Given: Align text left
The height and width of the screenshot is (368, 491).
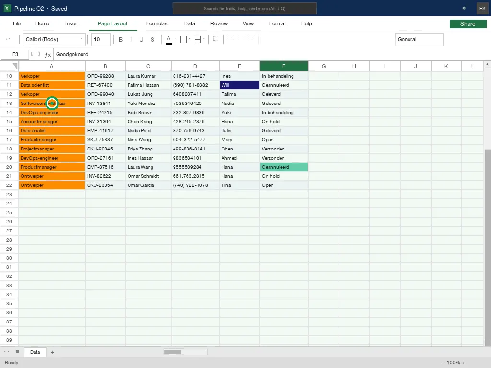Looking at the screenshot, I should (x=231, y=38).
